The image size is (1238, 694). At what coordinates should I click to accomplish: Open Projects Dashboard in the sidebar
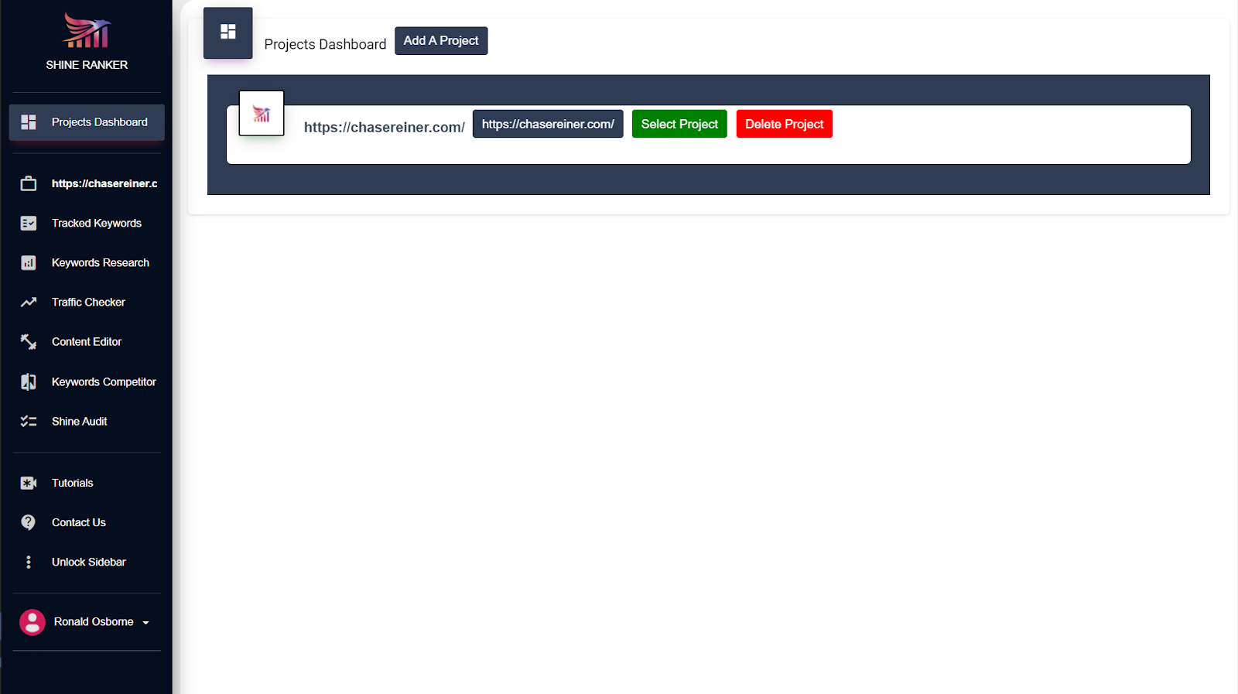click(x=87, y=122)
